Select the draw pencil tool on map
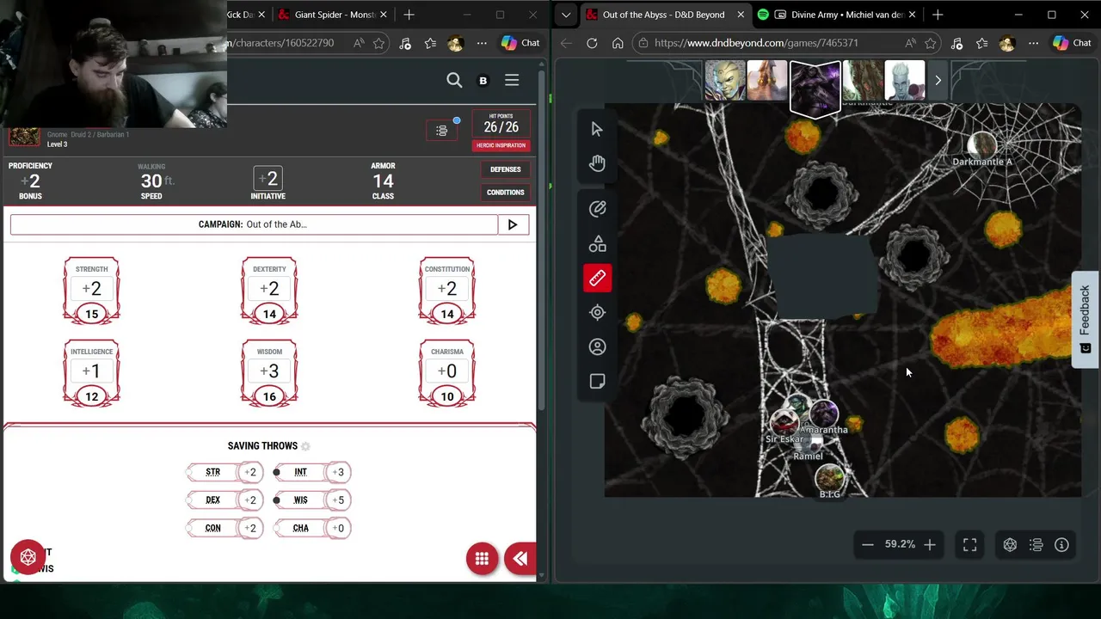Screen dimensions: 1101x619 (x=597, y=209)
